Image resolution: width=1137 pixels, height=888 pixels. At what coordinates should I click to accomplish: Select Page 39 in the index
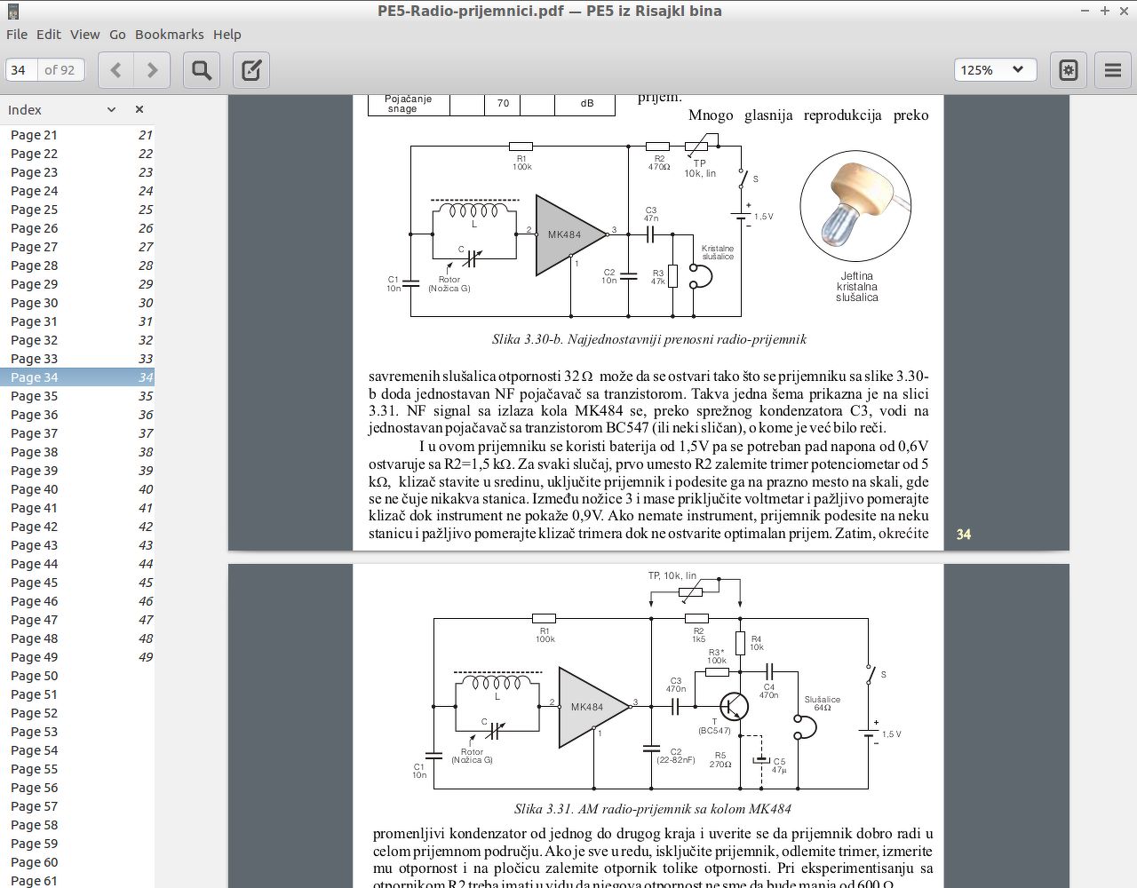pyautogui.click(x=77, y=471)
